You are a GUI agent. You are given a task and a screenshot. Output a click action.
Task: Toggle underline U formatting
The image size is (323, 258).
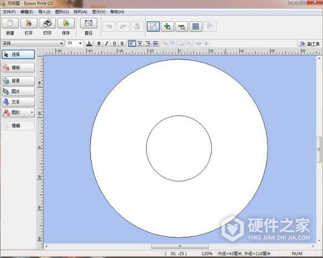coord(115,43)
